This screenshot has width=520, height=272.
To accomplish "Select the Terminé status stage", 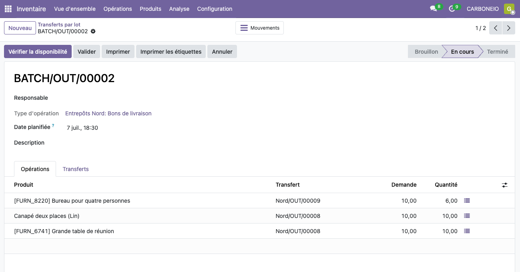I will point(498,52).
